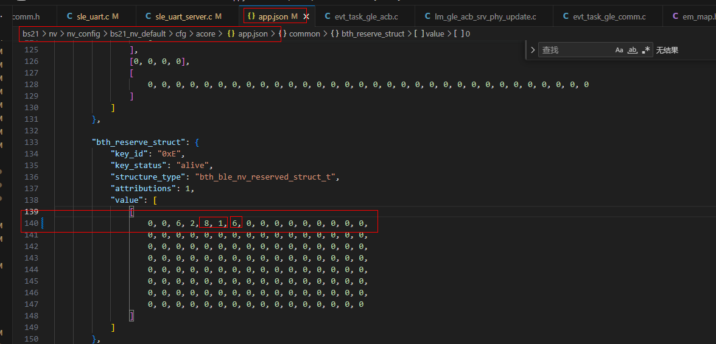The image size is (716, 344).
Task: Click the 查找 search input field
Action: pos(575,50)
